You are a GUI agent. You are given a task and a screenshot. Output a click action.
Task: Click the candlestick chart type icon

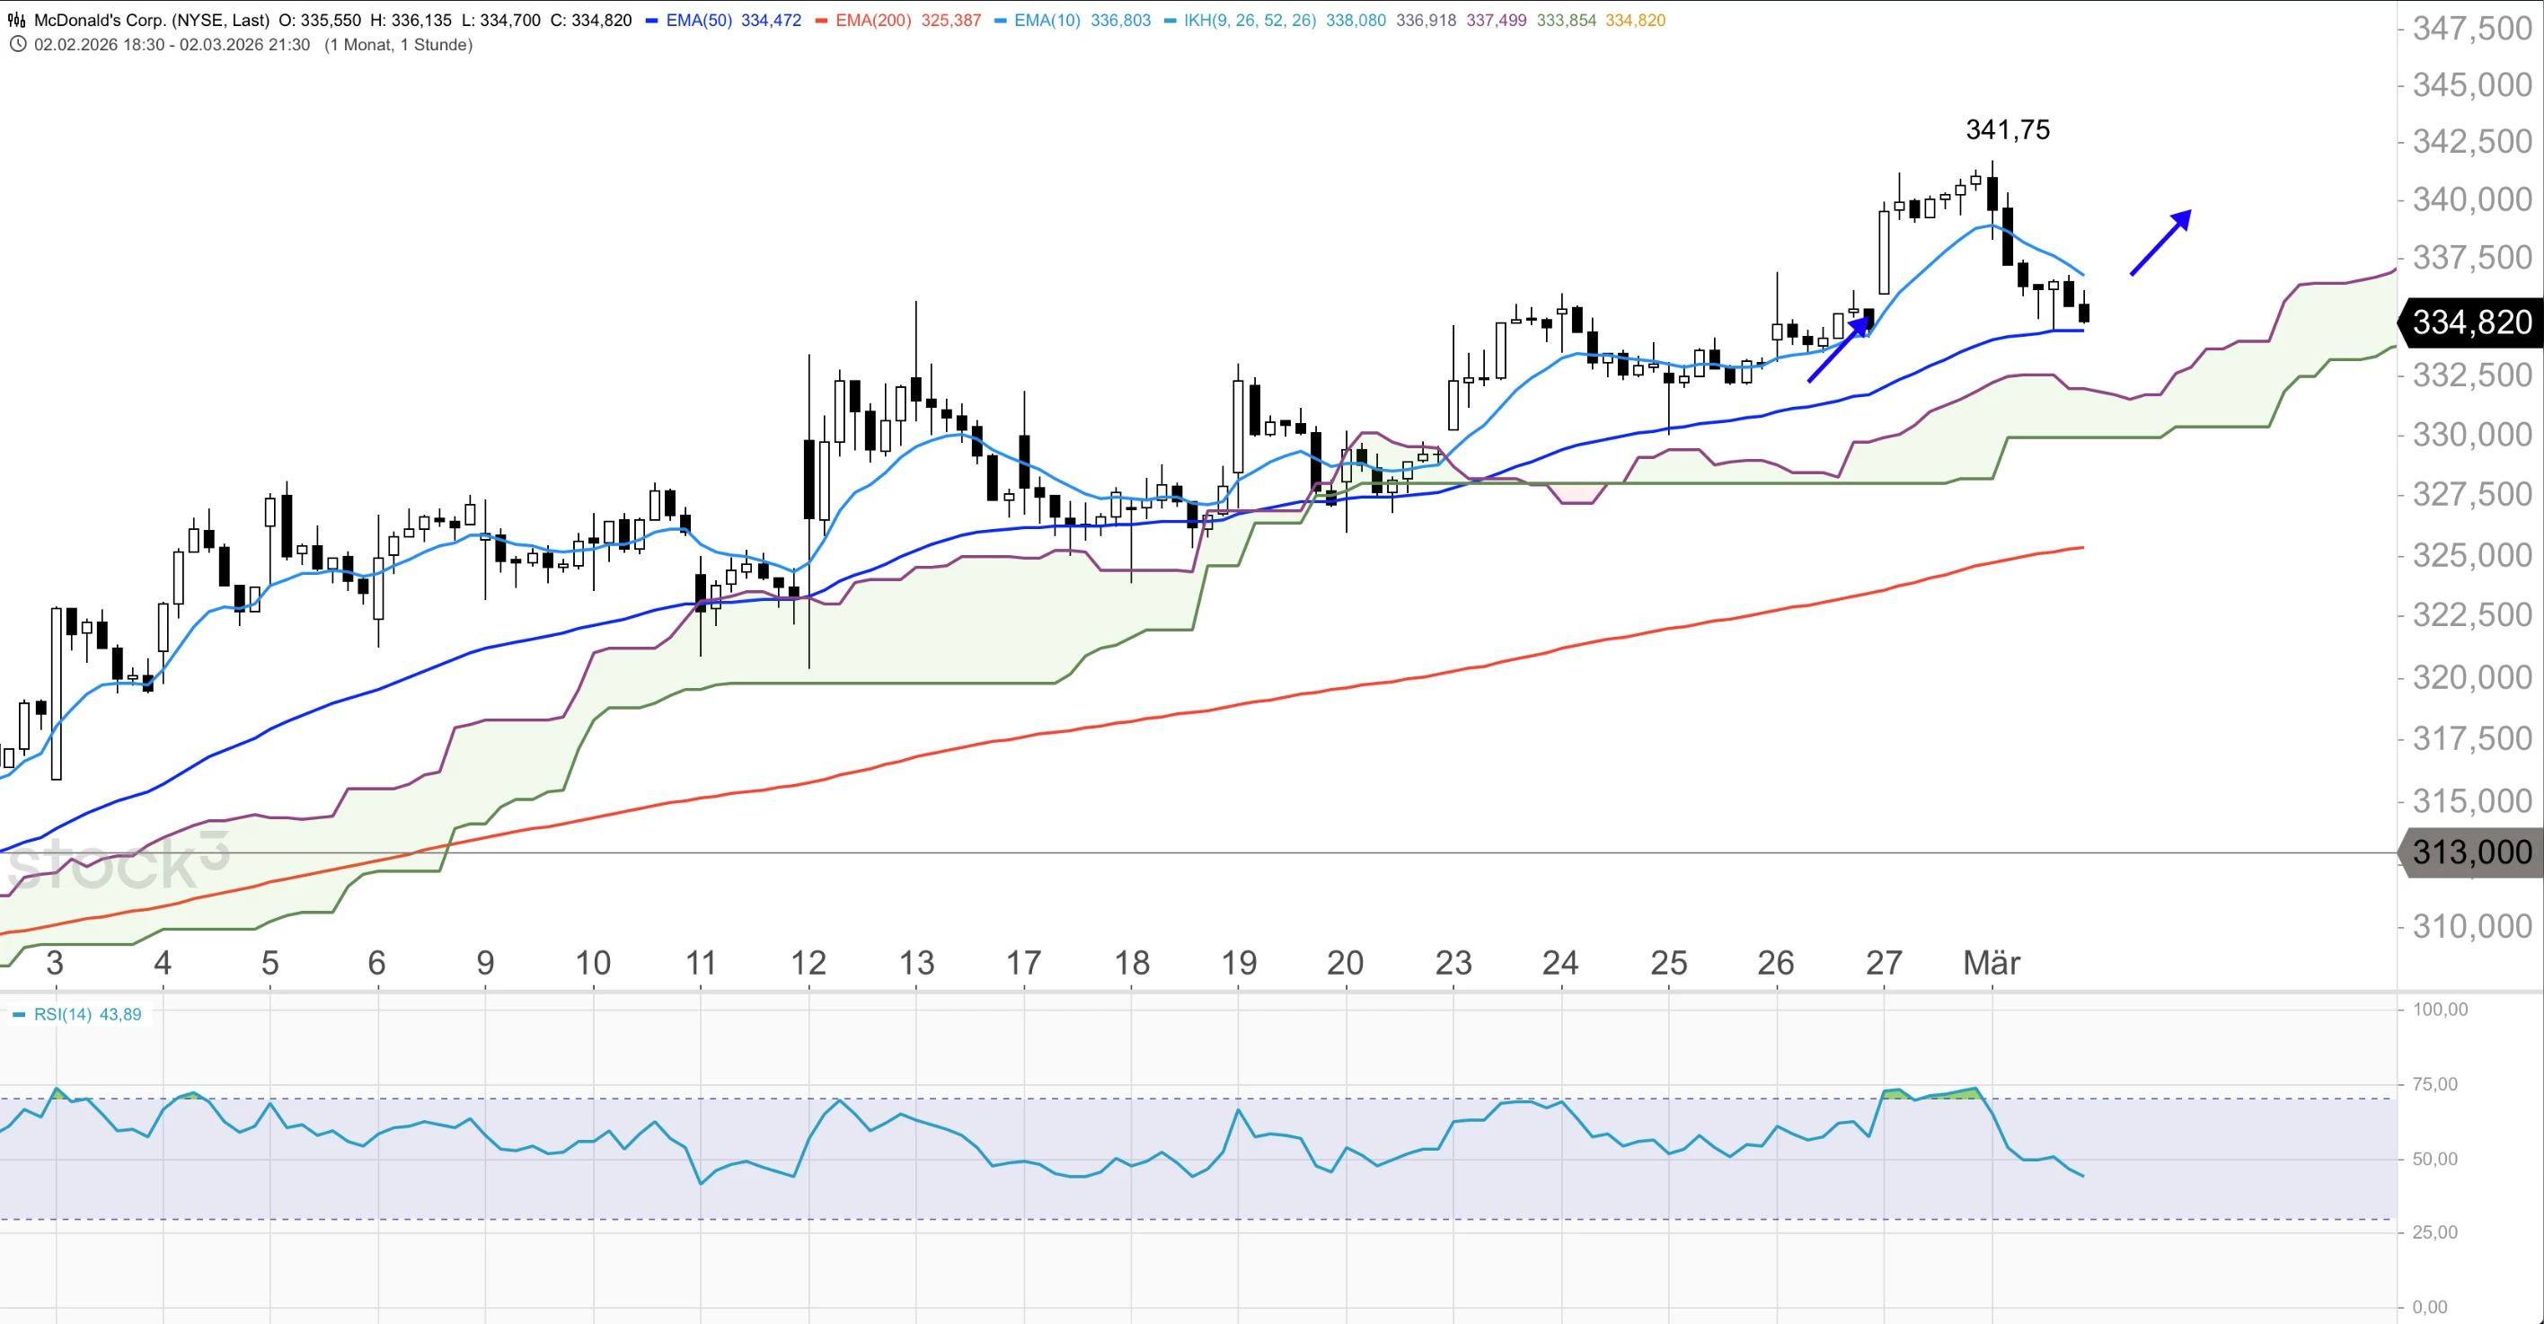[x=17, y=20]
